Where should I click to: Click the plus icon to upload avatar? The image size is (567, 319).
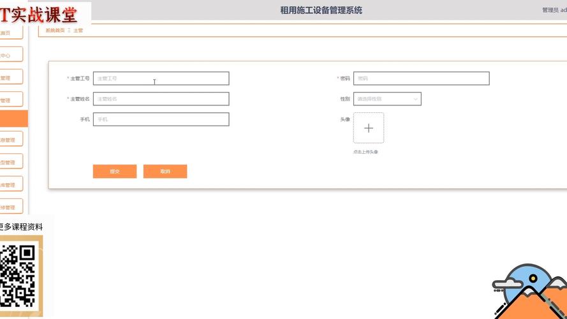(x=369, y=128)
